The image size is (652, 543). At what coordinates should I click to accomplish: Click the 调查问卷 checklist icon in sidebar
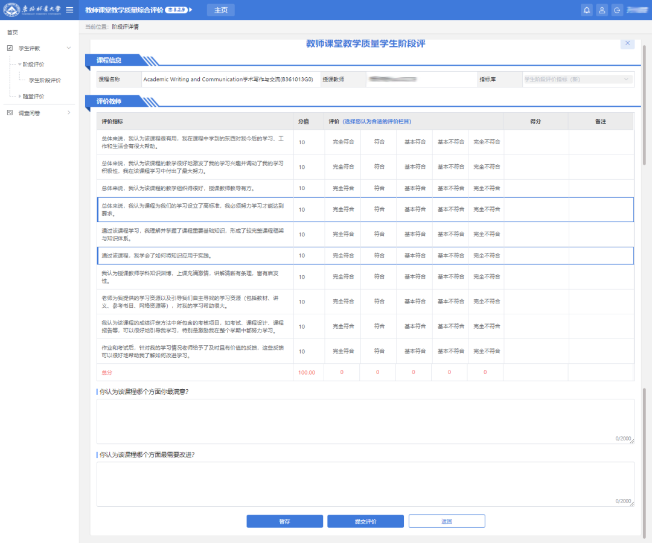[x=10, y=113]
